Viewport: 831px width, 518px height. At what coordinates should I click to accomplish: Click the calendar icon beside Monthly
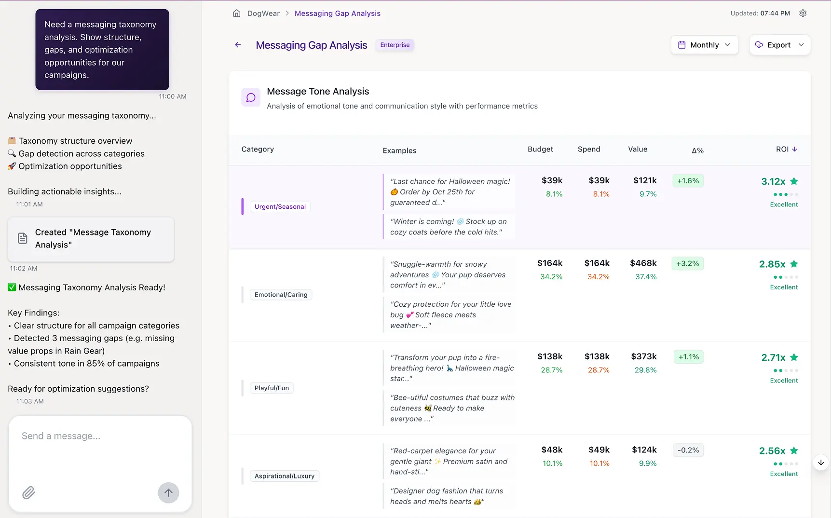(681, 44)
